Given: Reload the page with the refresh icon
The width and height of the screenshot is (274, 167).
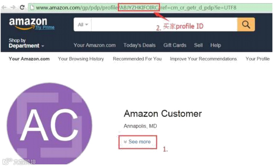Looking at the screenshot, I should [x=22, y=7].
